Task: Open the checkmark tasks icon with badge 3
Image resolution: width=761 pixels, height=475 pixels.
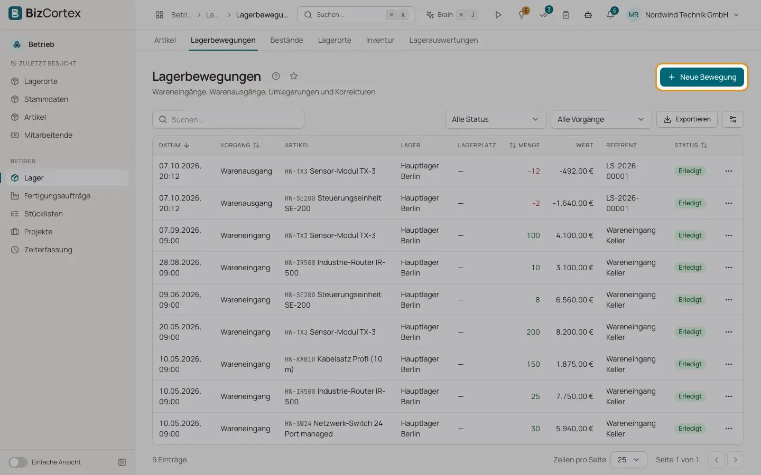Action: [x=544, y=15]
